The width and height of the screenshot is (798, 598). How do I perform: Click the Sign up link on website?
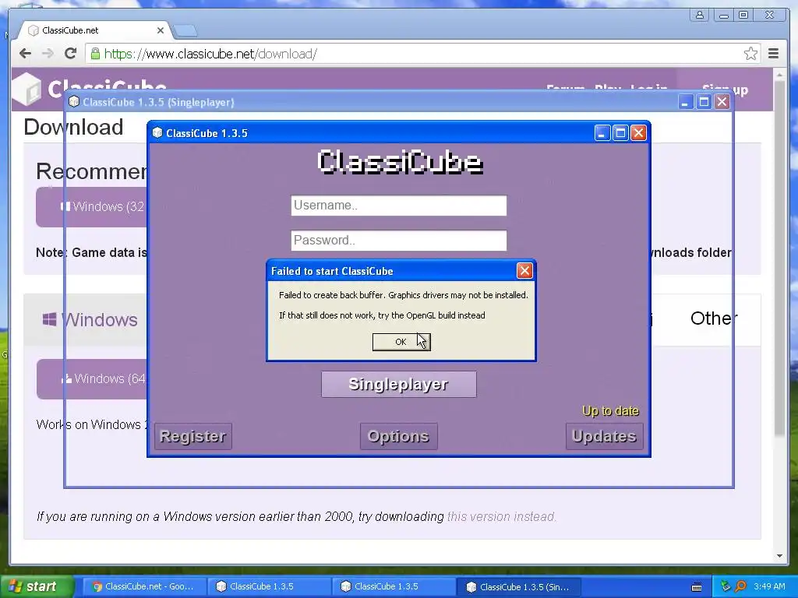[726, 90]
